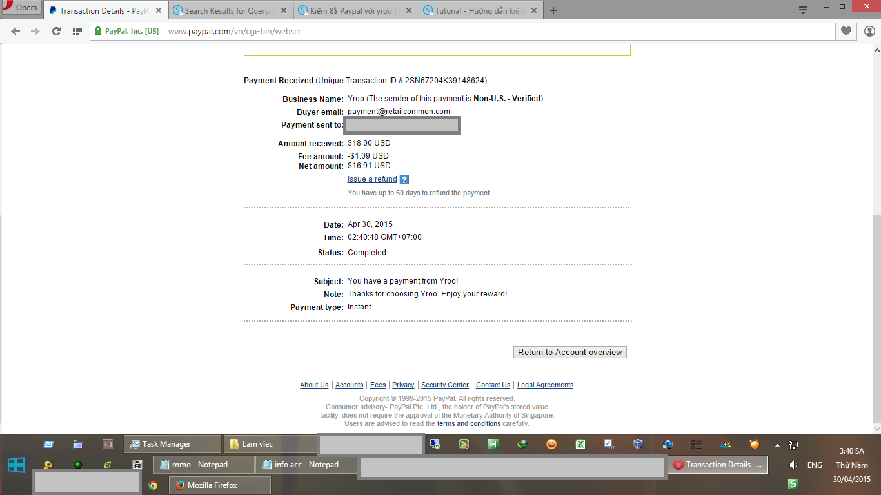Open the green leaf taskbar icon
This screenshot has height=495, width=881.
click(x=107, y=465)
